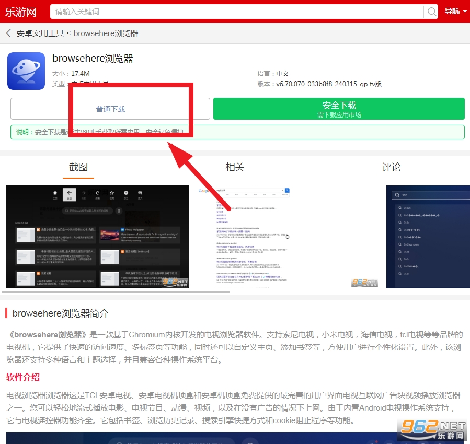Click the 大小 17.4M text

point(71,74)
